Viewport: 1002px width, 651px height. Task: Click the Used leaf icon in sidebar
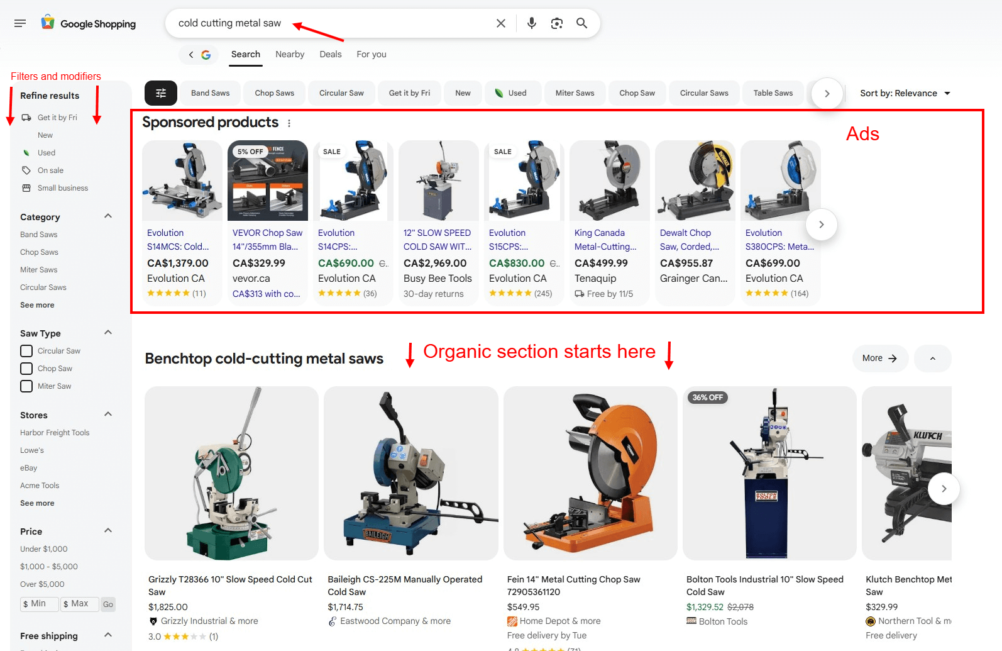coord(26,153)
